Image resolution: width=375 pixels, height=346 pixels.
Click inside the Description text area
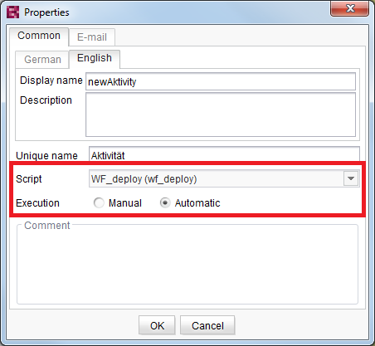click(221, 115)
